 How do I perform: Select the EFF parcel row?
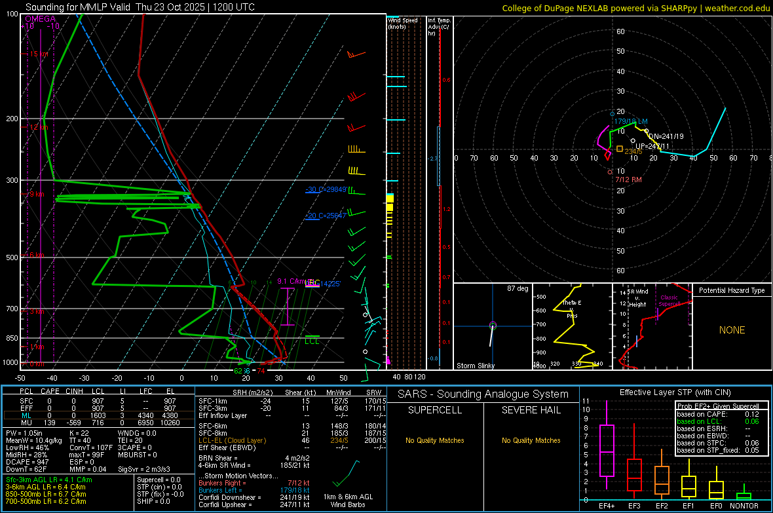(x=99, y=408)
